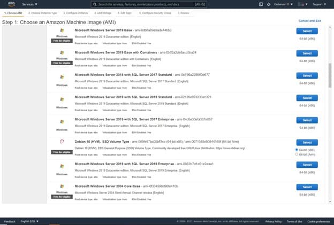Switch to the 6. Configure Security Group tab

click(155, 13)
